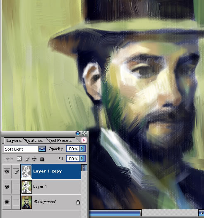This screenshot has width=204, height=218.
Task: Expand the Fill slider arrow
Action: coord(83,158)
